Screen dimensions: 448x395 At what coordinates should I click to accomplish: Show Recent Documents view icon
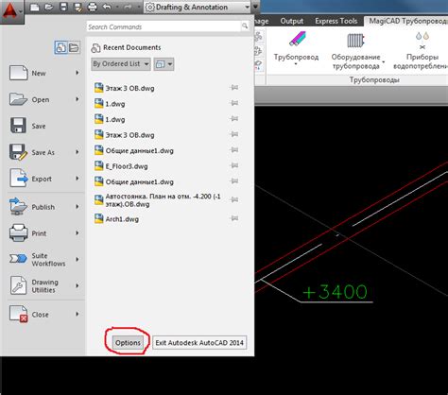60,47
